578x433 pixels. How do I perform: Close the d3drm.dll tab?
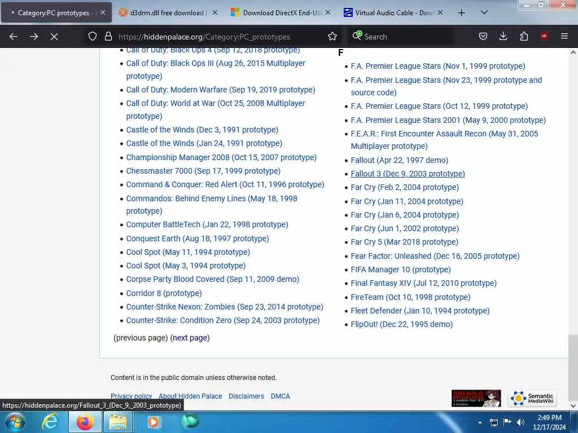click(215, 13)
